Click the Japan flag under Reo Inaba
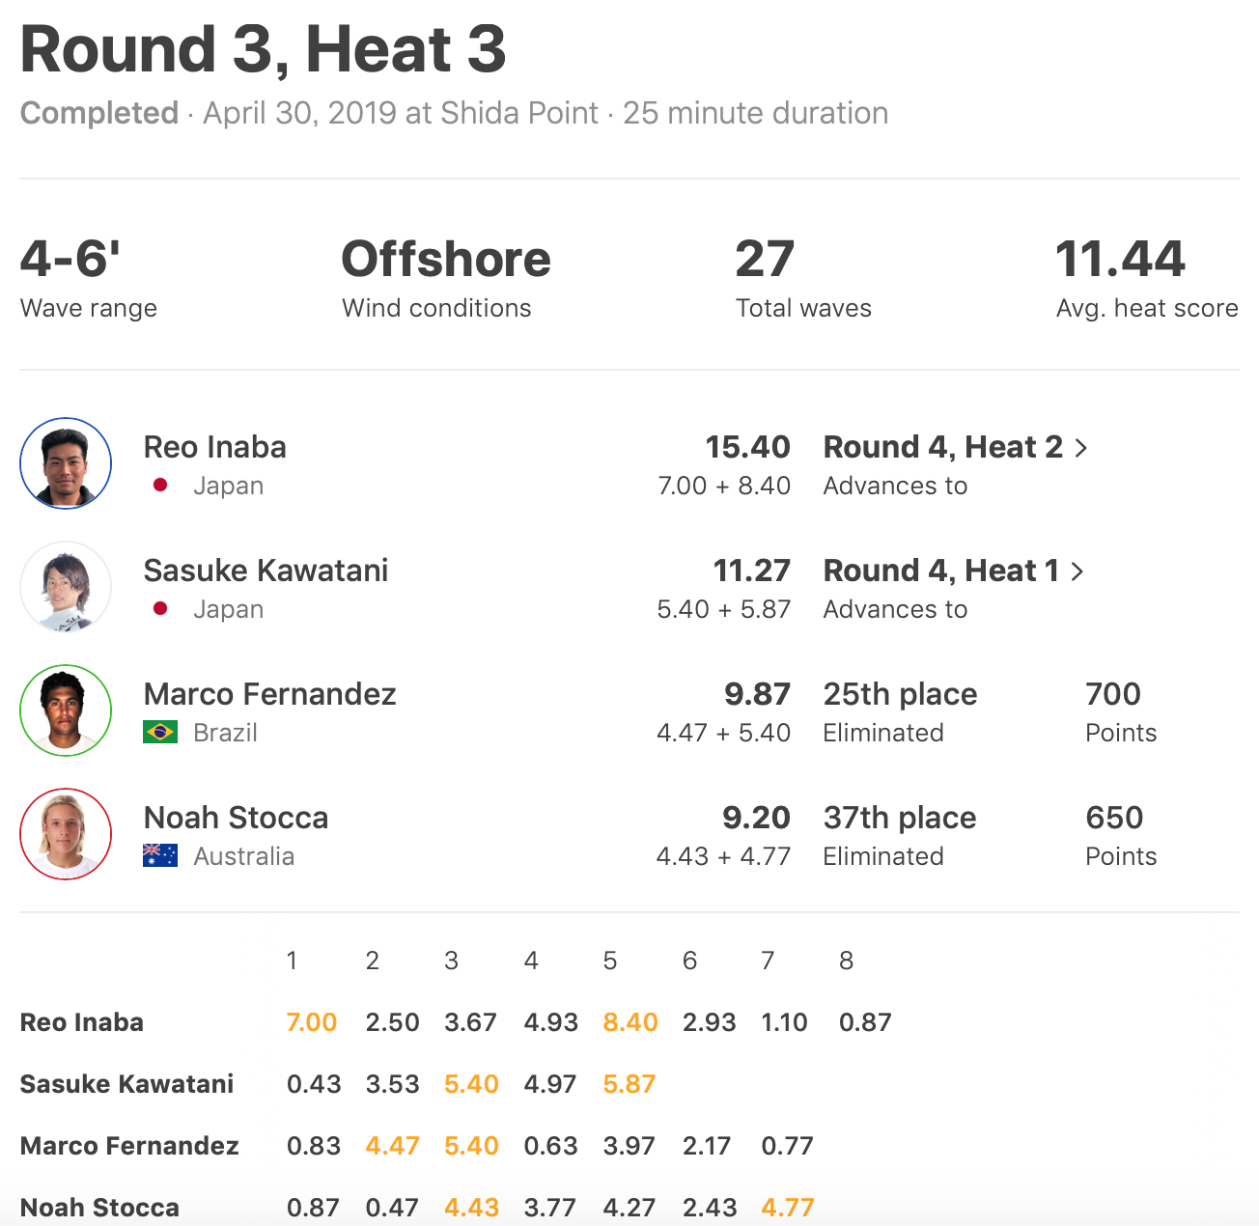 click(161, 486)
